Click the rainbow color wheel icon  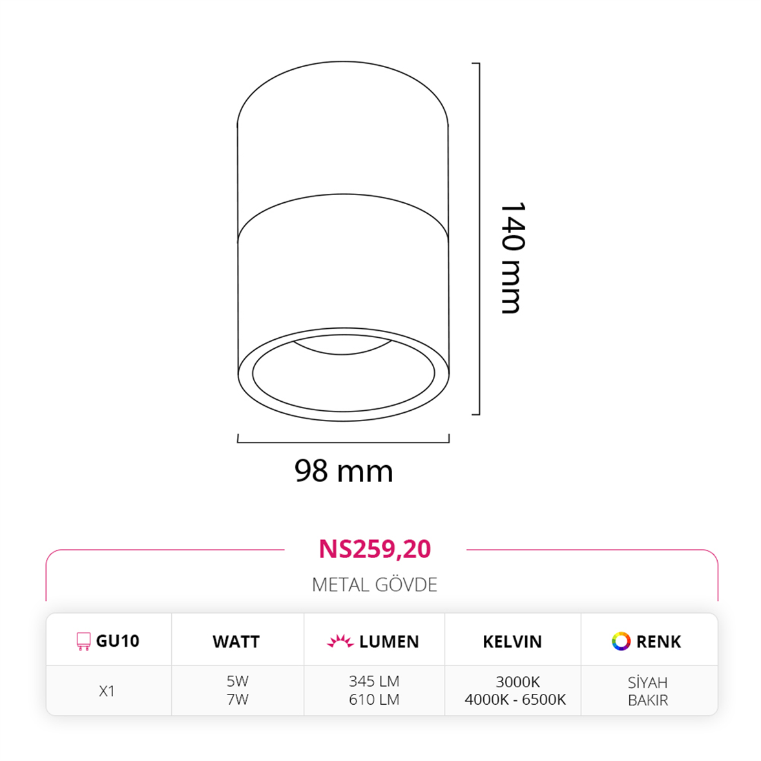(x=621, y=641)
